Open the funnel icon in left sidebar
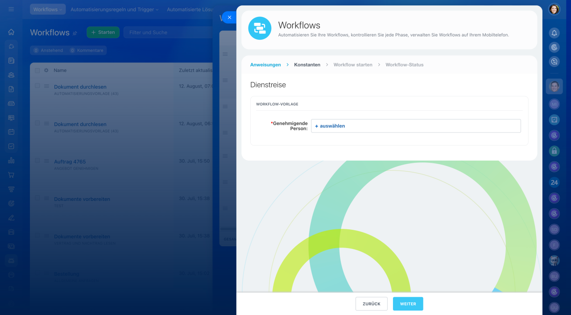The width and height of the screenshot is (571, 315). [x=11, y=189]
